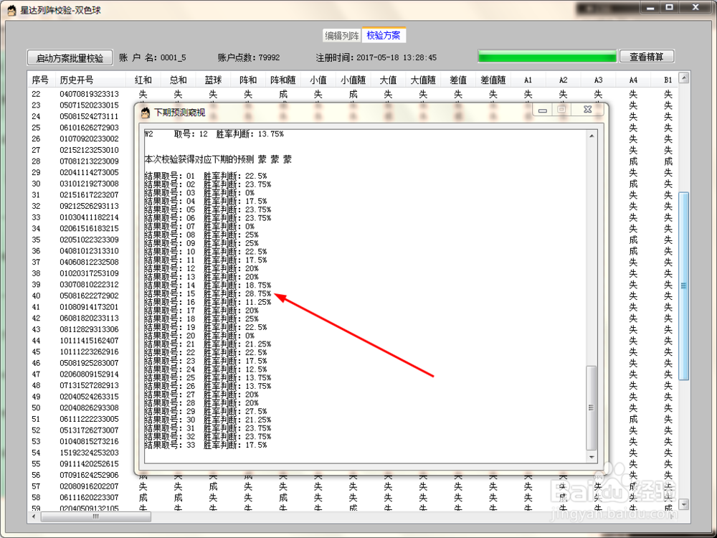Viewport: 717px width, 538px height.
Task: Click prediction dialog scroll-down arrow
Action: tap(592, 457)
